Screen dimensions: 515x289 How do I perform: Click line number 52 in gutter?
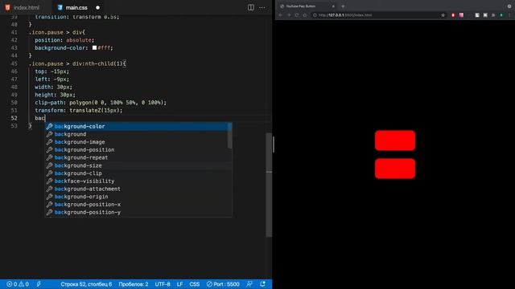[14, 118]
